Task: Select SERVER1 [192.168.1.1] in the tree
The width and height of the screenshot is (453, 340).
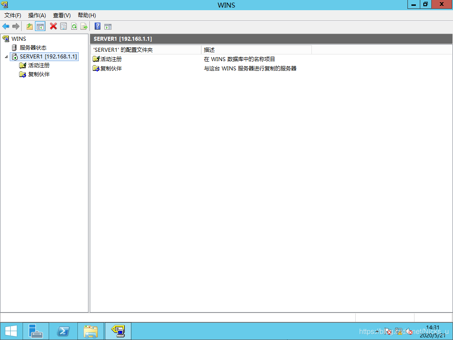Action: point(48,57)
